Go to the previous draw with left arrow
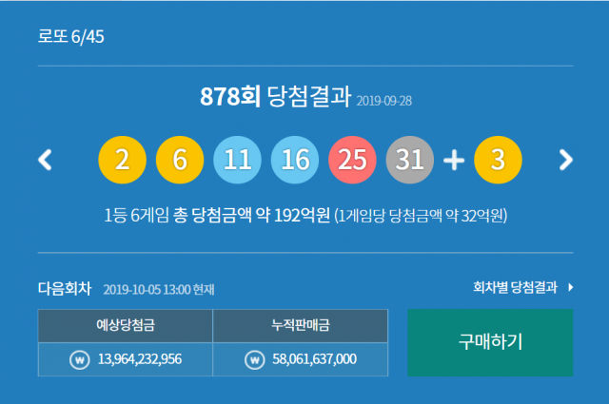Screen dimensions: 609x404 pyautogui.click(x=45, y=160)
